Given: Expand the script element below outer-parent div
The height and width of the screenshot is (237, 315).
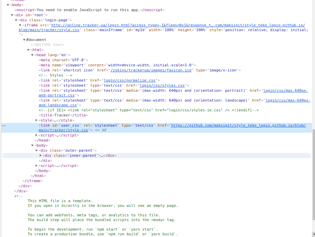Looking at the screenshot, I should point(37,166).
